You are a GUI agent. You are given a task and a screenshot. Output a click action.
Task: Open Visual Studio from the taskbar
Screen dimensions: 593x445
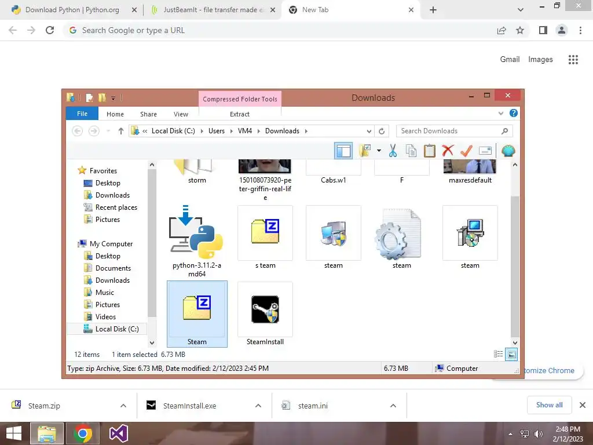118,433
